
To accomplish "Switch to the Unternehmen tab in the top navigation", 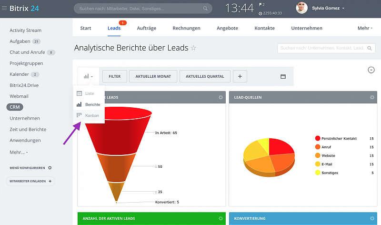I will point(307,28).
